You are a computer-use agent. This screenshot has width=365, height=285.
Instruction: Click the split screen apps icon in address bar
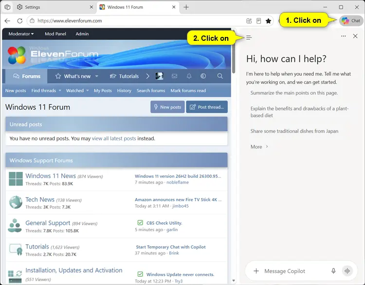(x=249, y=21)
